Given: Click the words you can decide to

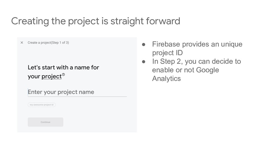Looking at the screenshot, I should click(213, 61).
